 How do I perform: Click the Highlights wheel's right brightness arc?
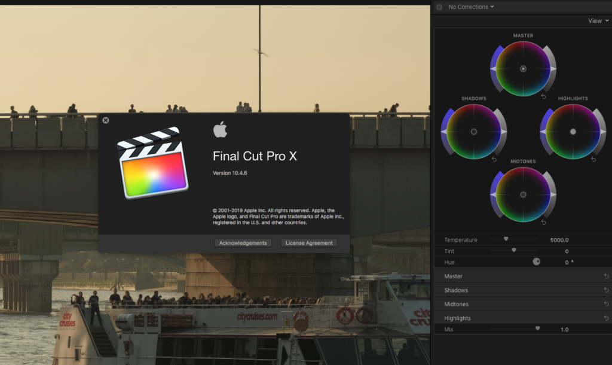click(x=602, y=132)
